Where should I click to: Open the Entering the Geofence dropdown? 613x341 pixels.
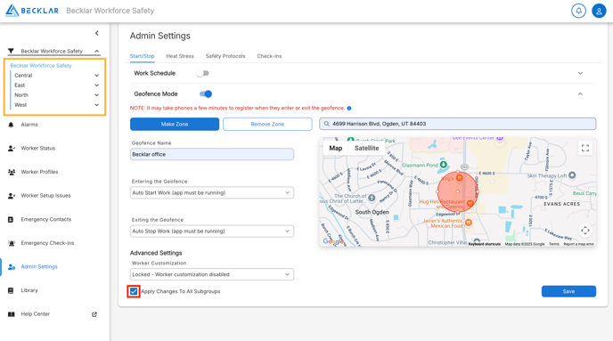(212, 192)
